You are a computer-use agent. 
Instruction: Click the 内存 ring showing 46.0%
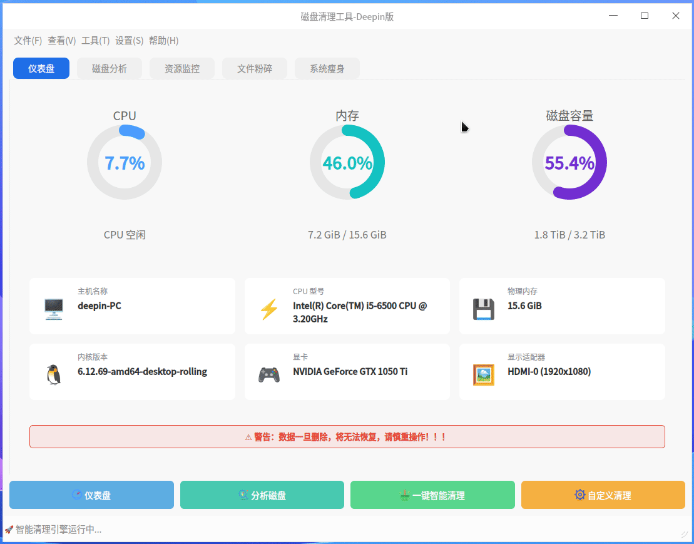coord(347,162)
